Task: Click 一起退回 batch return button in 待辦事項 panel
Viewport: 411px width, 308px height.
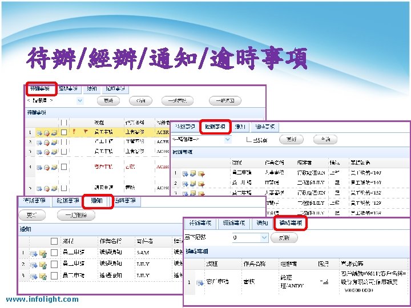Action: pyautogui.click(x=225, y=100)
